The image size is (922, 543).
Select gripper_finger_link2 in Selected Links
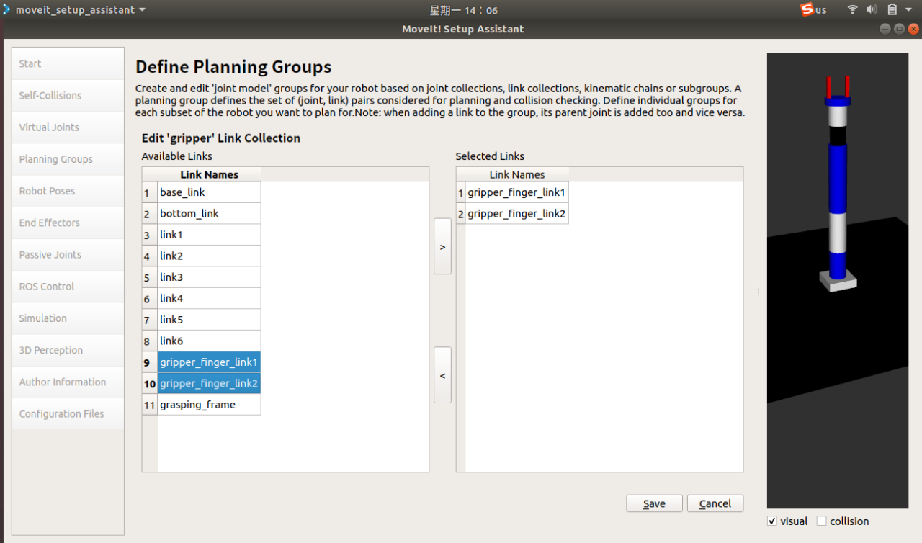pyautogui.click(x=517, y=213)
